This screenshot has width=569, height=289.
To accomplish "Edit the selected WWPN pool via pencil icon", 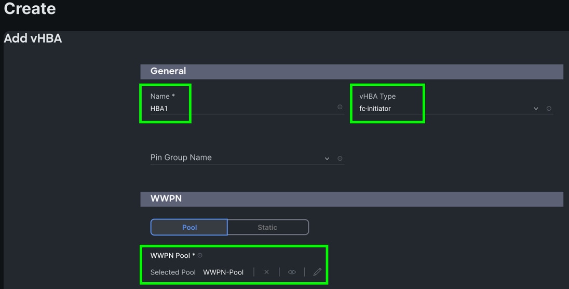I will pos(317,272).
